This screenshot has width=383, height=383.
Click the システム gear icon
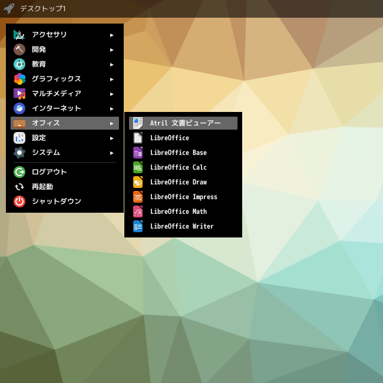tap(19, 153)
